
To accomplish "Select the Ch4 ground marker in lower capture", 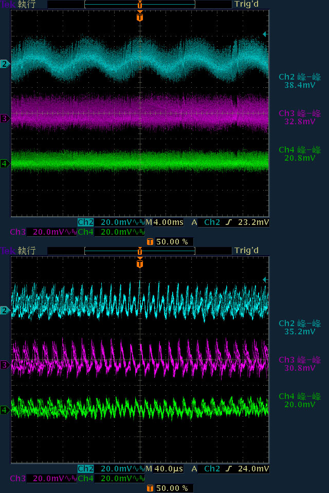I will point(5,410).
